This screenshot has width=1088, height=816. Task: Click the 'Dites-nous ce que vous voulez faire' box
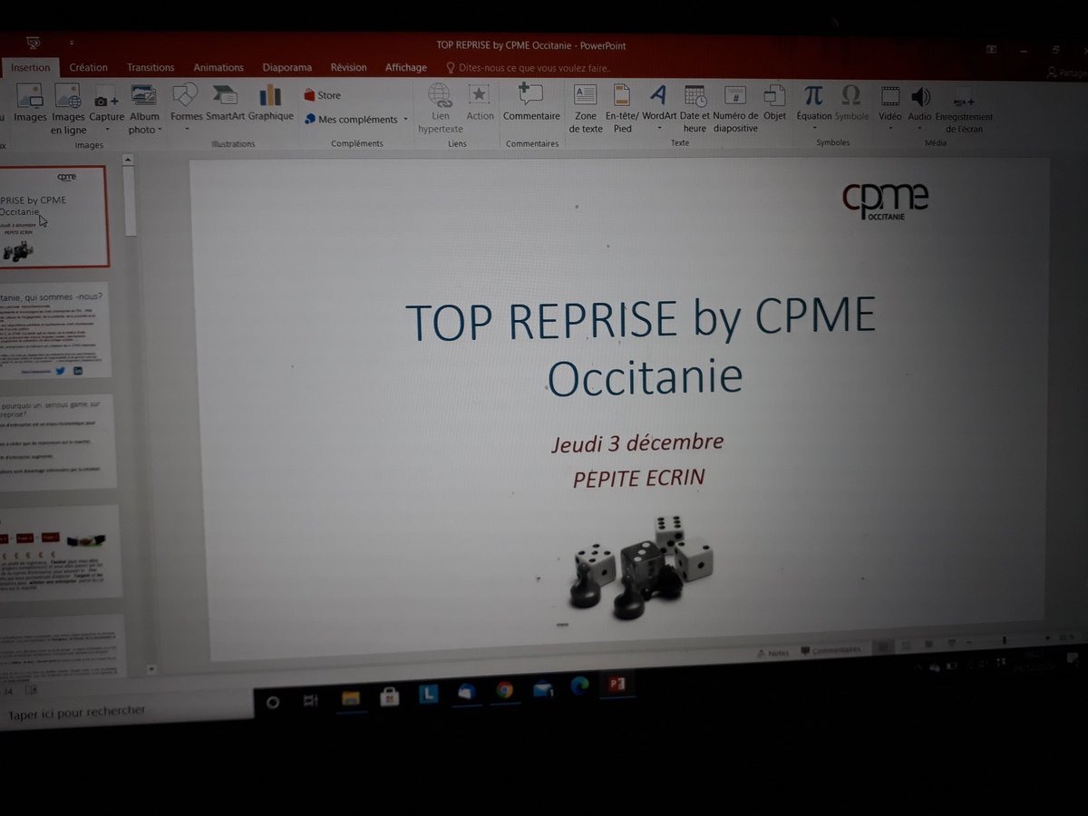[x=529, y=68]
